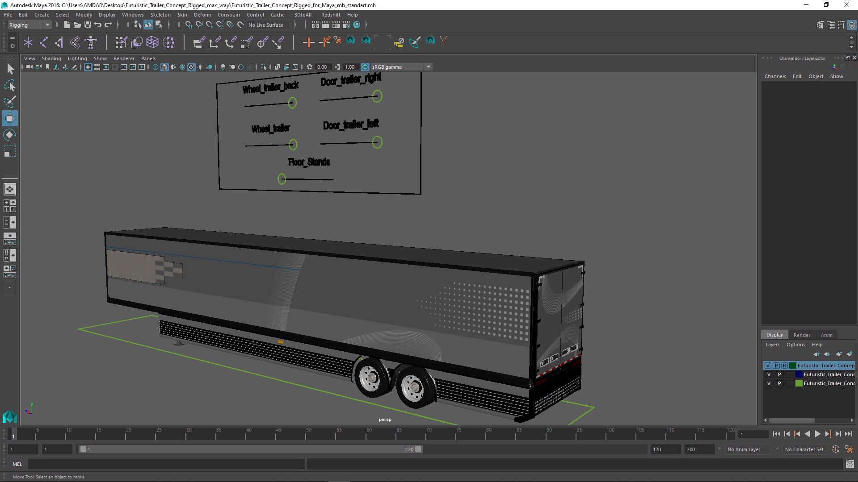The width and height of the screenshot is (858, 482).
Task: Select the Rotate tool in toolbox
Action: (x=9, y=135)
